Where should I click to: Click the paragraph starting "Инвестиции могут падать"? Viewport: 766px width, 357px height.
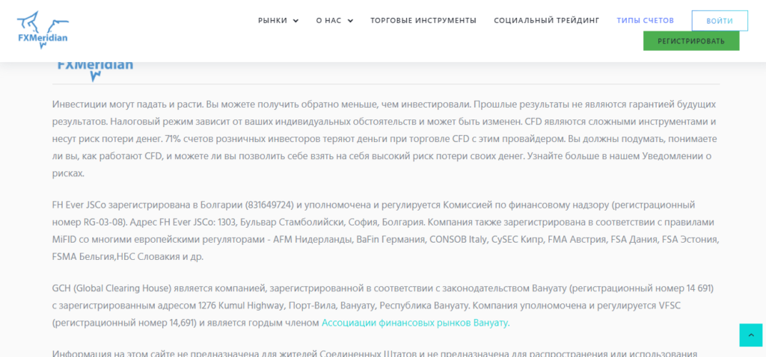tap(385, 139)
